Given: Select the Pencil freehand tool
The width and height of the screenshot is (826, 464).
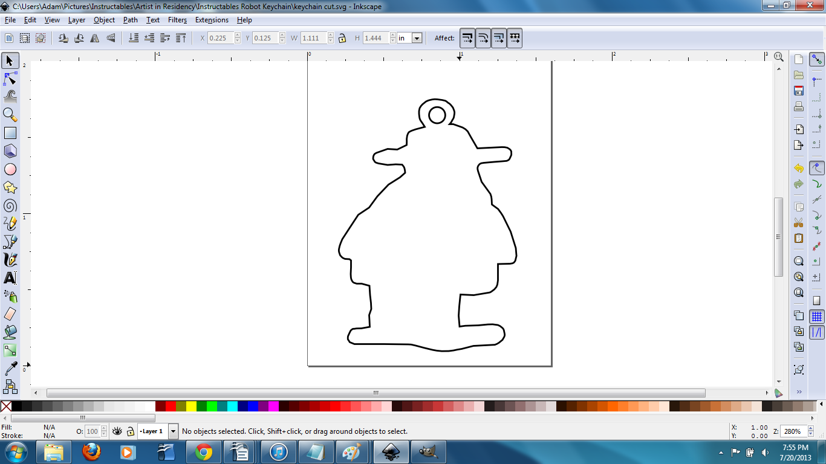Looking at the screenshot, I should click(x=10, y=224).
